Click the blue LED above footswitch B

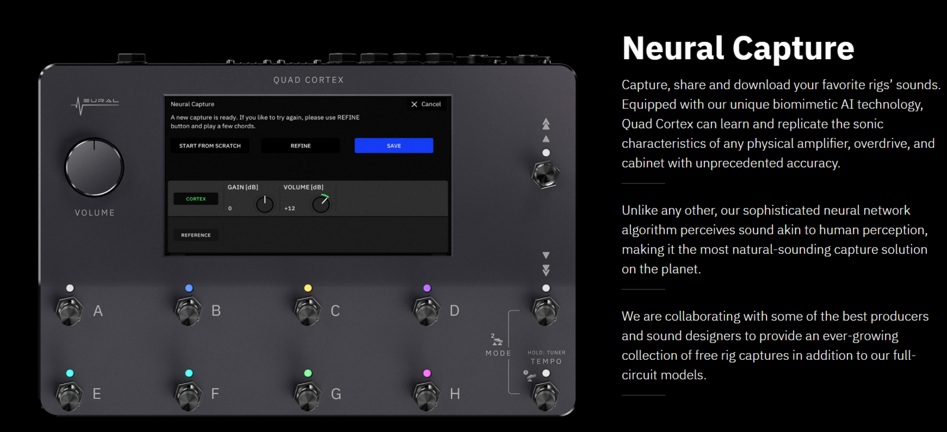(x=189, y=288)
